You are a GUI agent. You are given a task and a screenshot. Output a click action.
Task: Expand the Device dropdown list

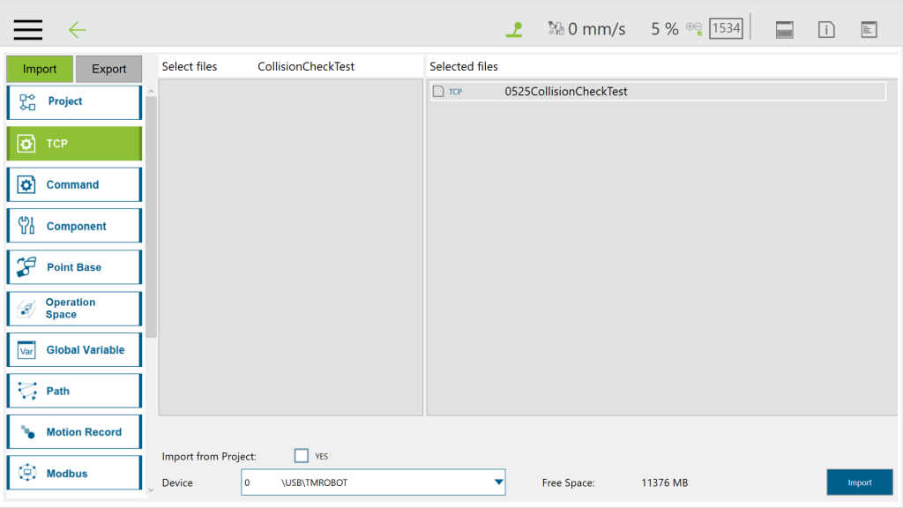(498, 482)
